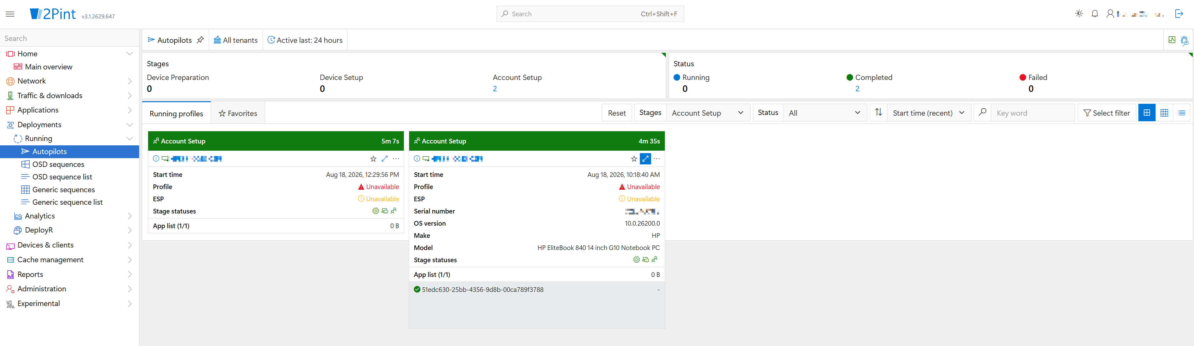
Task: Click the Network globe icon
Action: pos(10,81)
